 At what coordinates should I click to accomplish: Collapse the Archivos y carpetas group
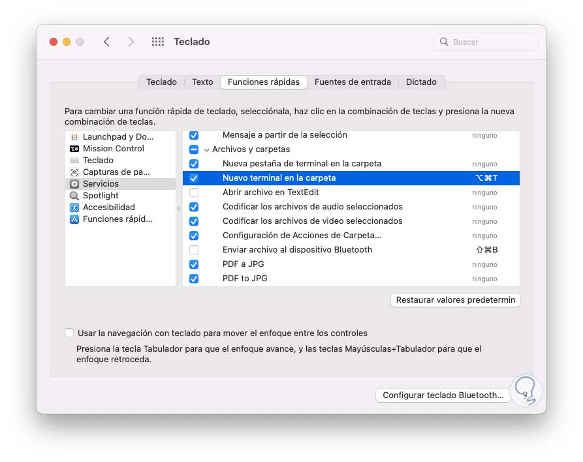tap(206, 149)
